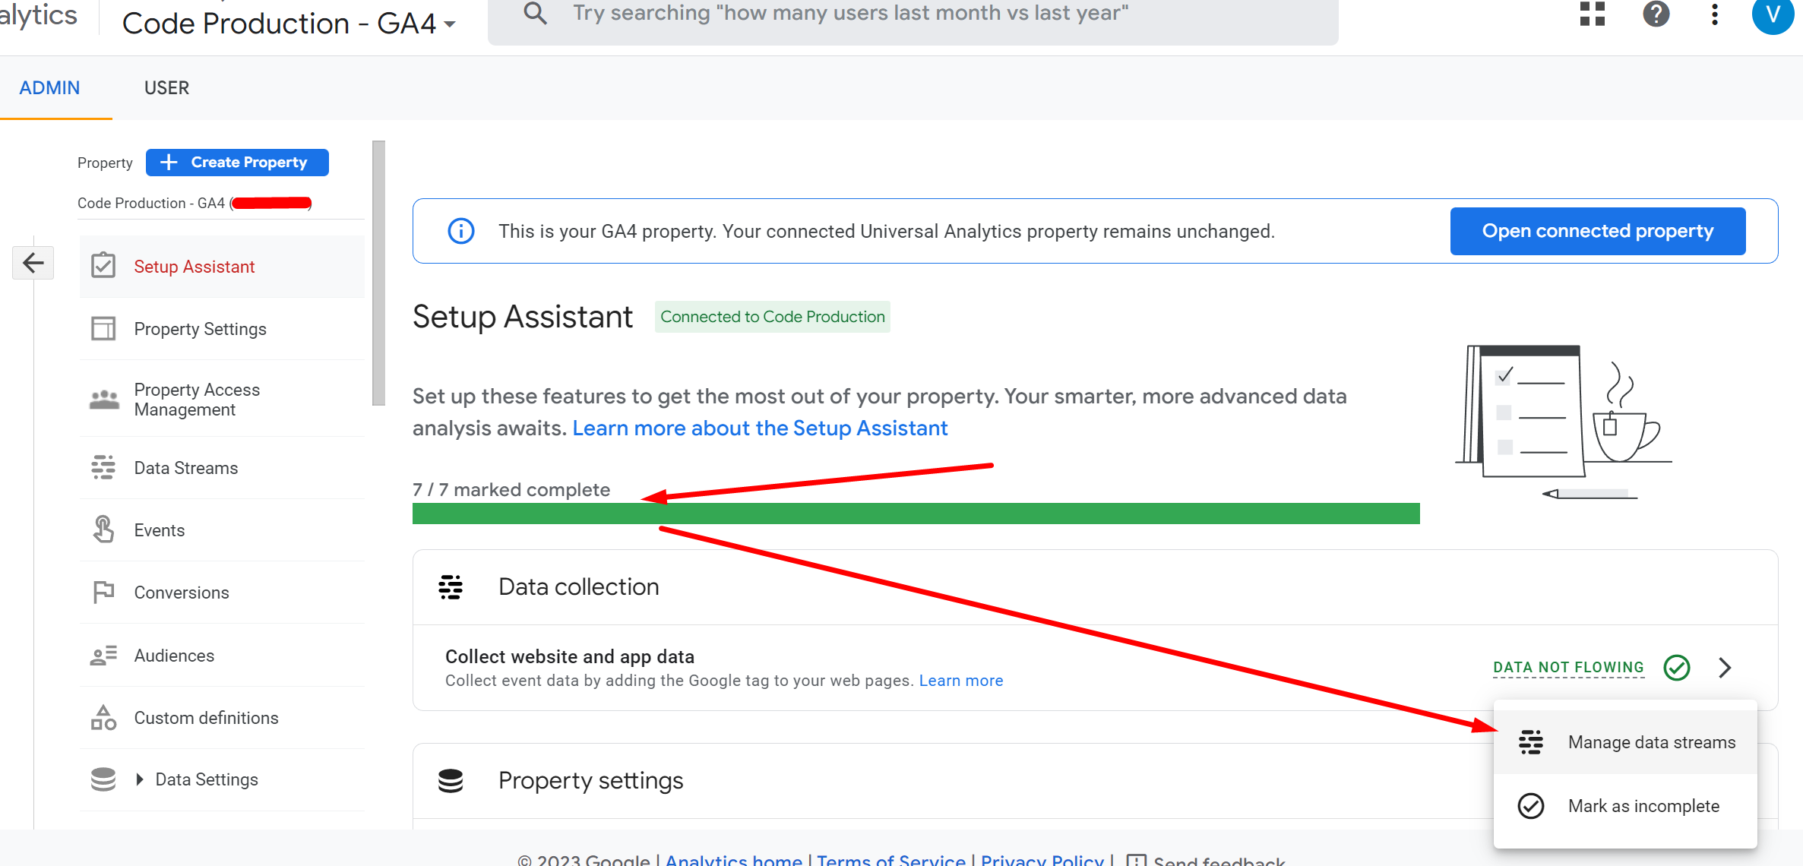Open Data Streams in the sidebar
This screenshot has width=1803, height=866.
pos(222,468)
